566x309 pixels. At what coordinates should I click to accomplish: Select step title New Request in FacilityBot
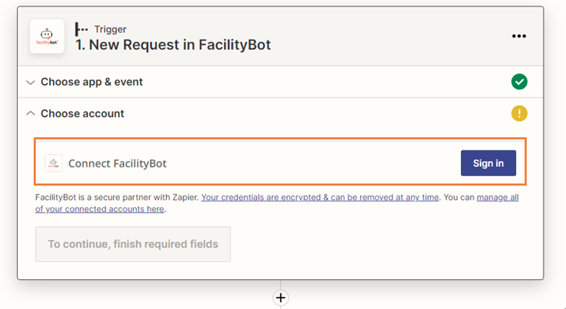point(173,44)
